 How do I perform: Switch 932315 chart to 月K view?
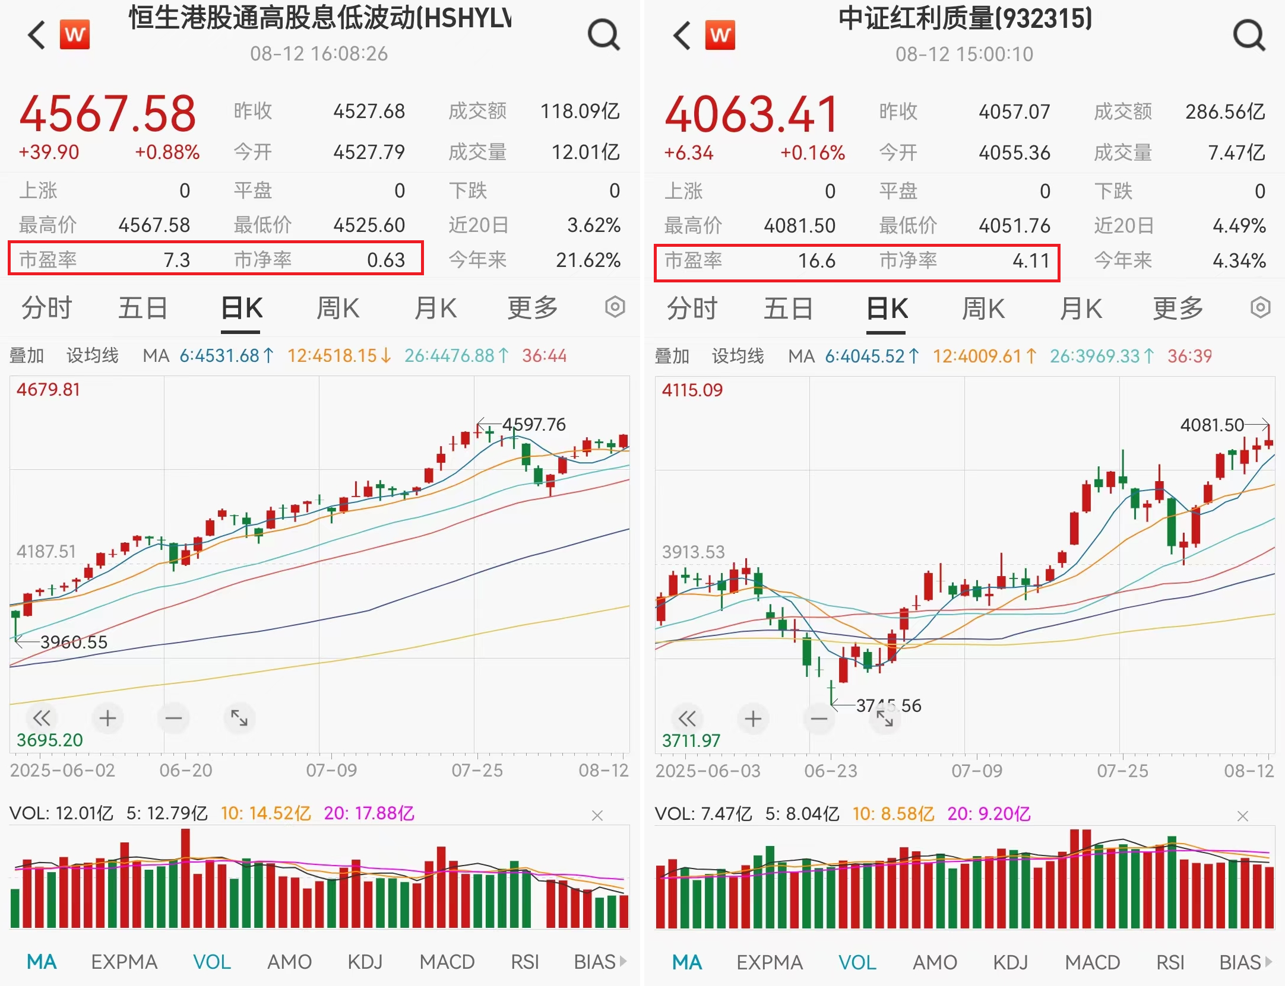point(1081,308)
